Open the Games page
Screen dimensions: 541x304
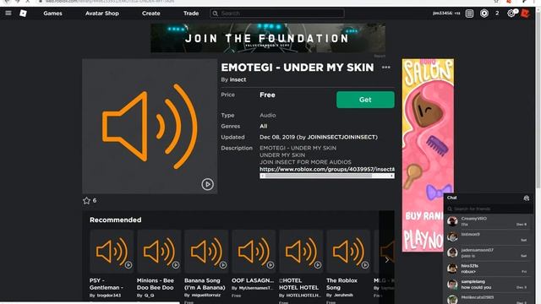click(x=52, y=14)
